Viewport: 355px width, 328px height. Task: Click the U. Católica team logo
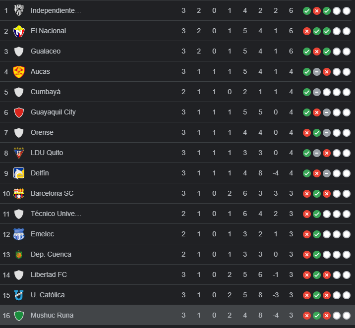19,295
